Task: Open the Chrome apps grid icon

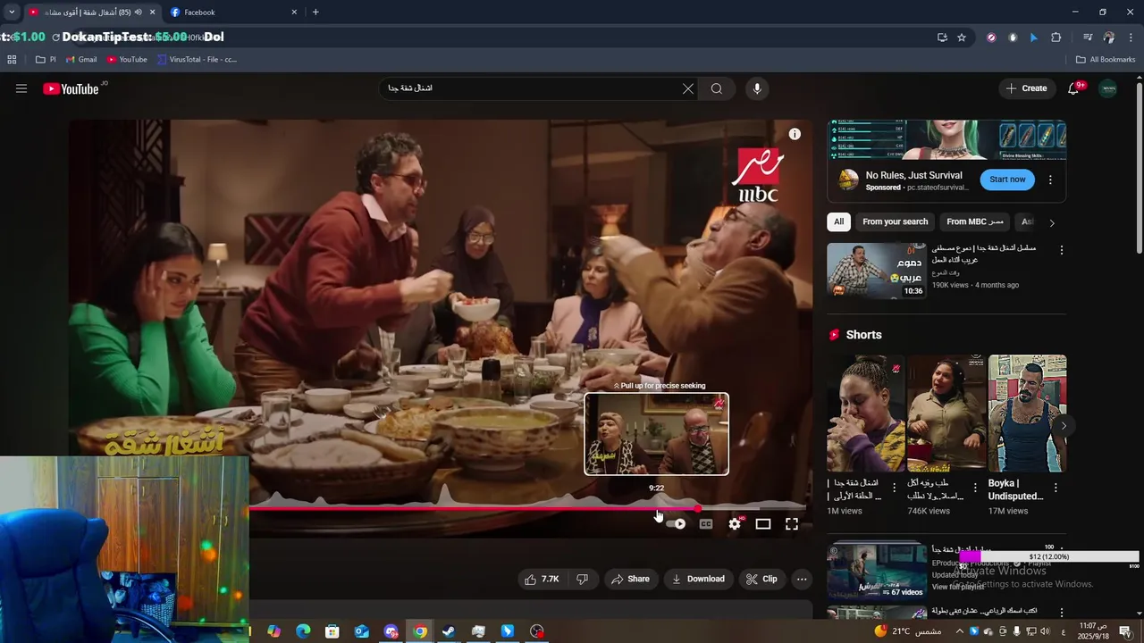Action: (x=12, y=60)
